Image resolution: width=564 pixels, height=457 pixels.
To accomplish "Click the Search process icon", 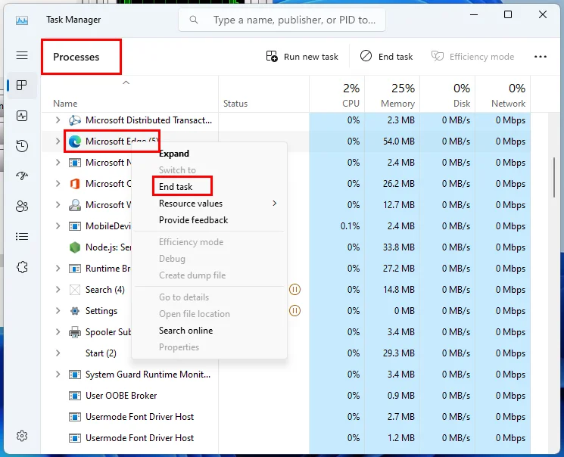I will pos(75,290).
